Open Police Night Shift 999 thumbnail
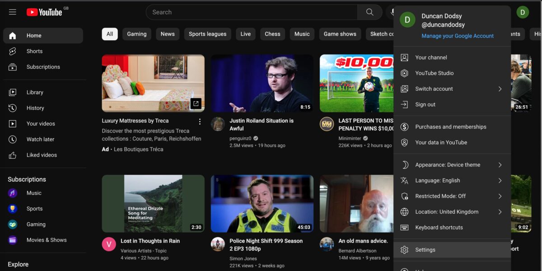The width and height of the screenshot is (542, 271). coord(262,204)
